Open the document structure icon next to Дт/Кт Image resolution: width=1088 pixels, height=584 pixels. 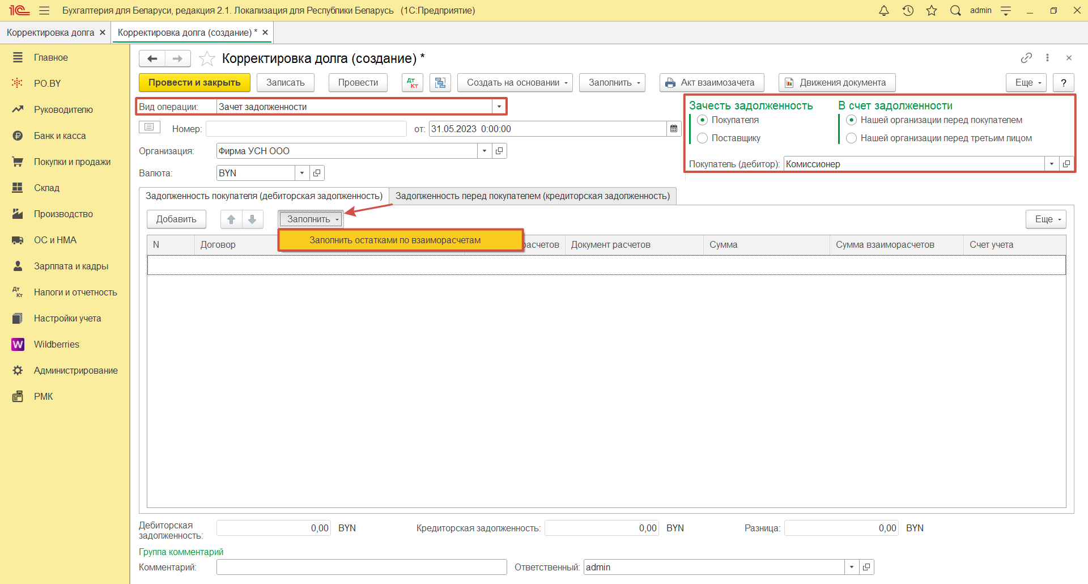(440, 83)
